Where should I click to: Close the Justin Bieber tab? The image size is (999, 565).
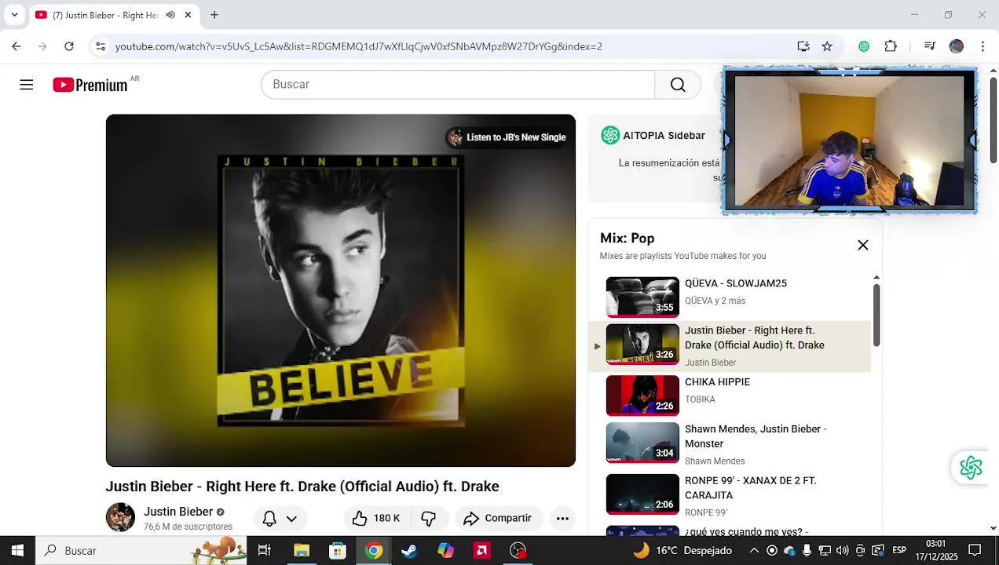tap(188, 15)
